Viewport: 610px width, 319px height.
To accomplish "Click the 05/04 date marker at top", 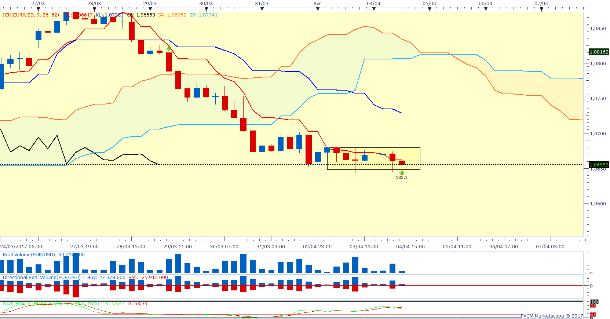I will point(430,4).
